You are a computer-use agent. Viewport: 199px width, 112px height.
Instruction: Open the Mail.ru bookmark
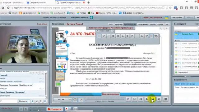(13, 13)
